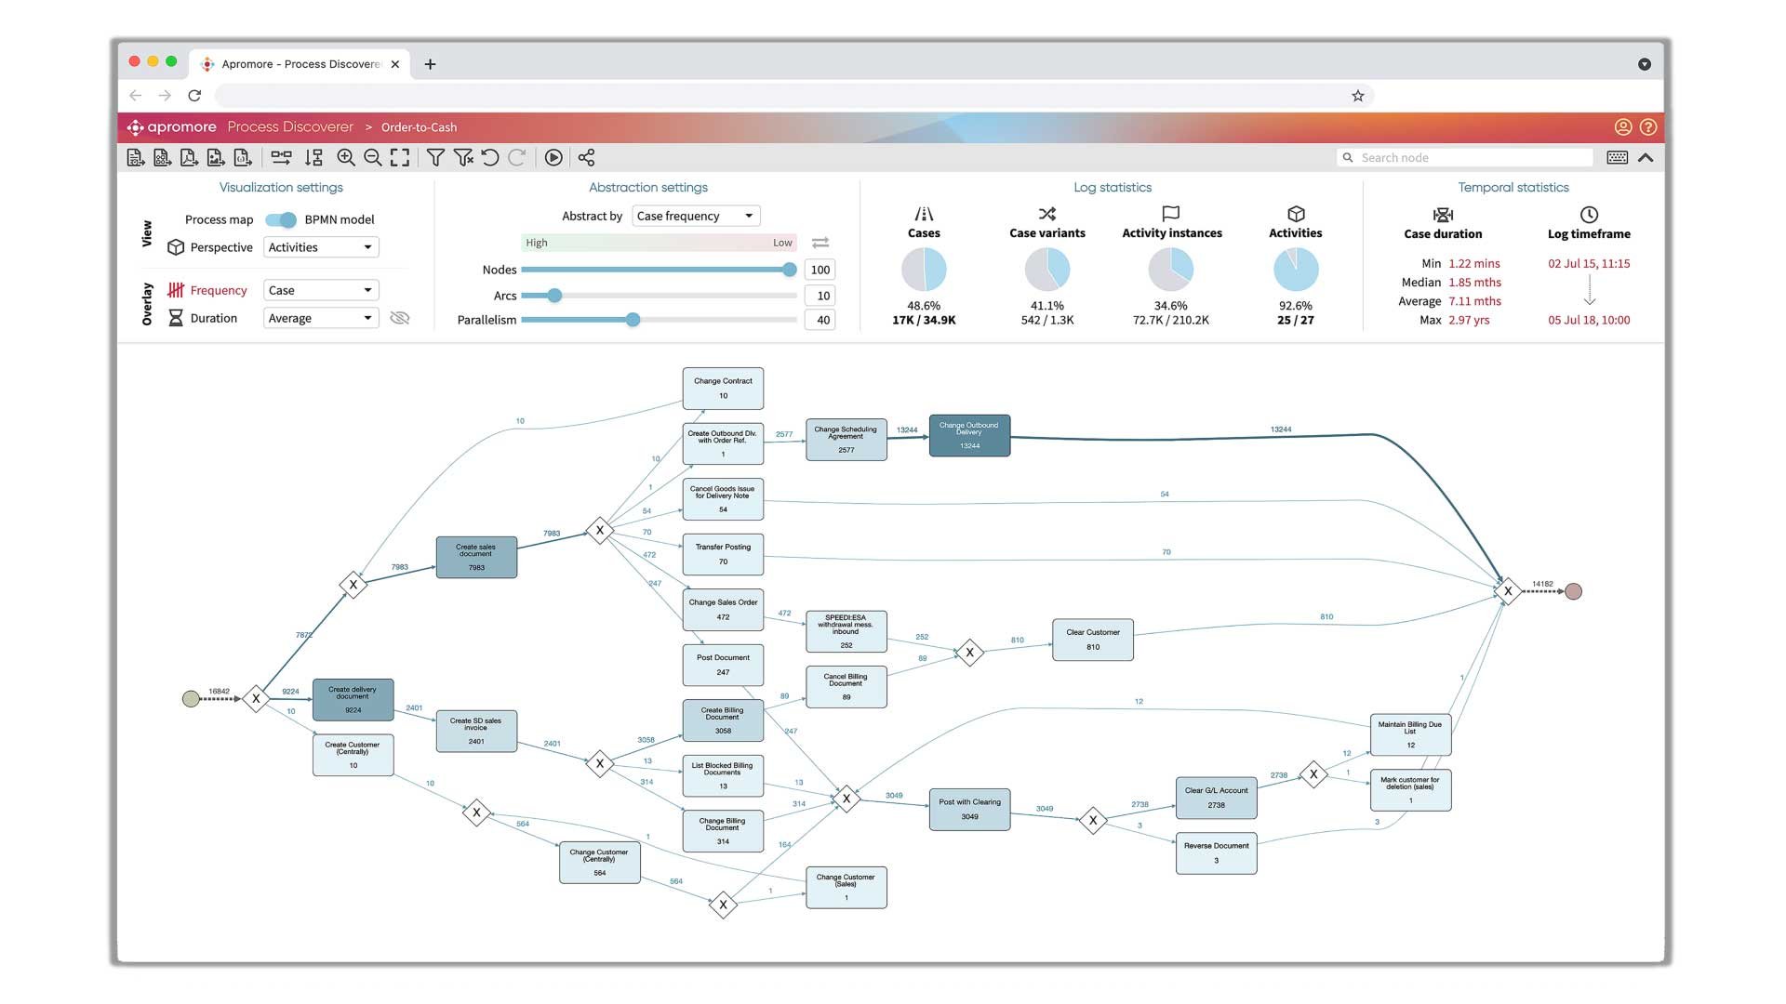Image resolution: width=1786 pixels, height=1004 pixels.
Task: Start the log animation playback
Action: [553, 158]
